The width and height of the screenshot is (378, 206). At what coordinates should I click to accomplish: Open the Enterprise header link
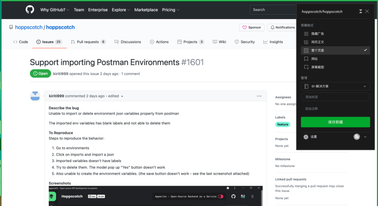[98, 10]
